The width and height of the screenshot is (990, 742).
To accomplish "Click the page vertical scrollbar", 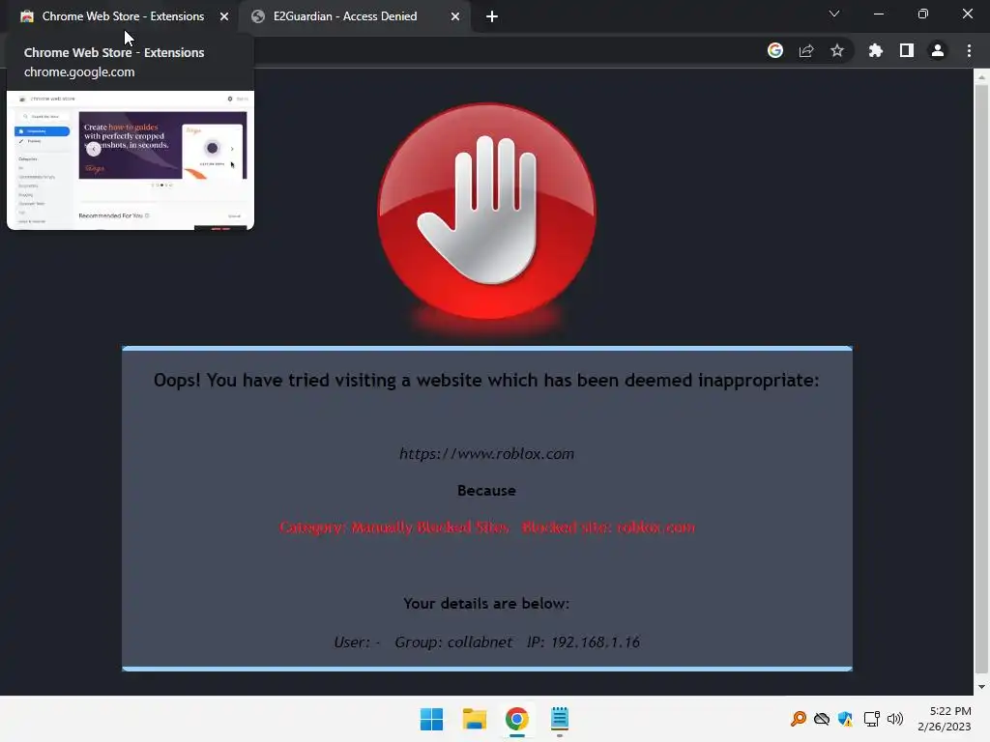I will click(x=981, y=379).
